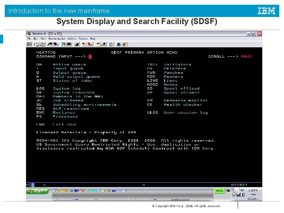Click the NODE Nodes option
284x213 pixels.
162,84
